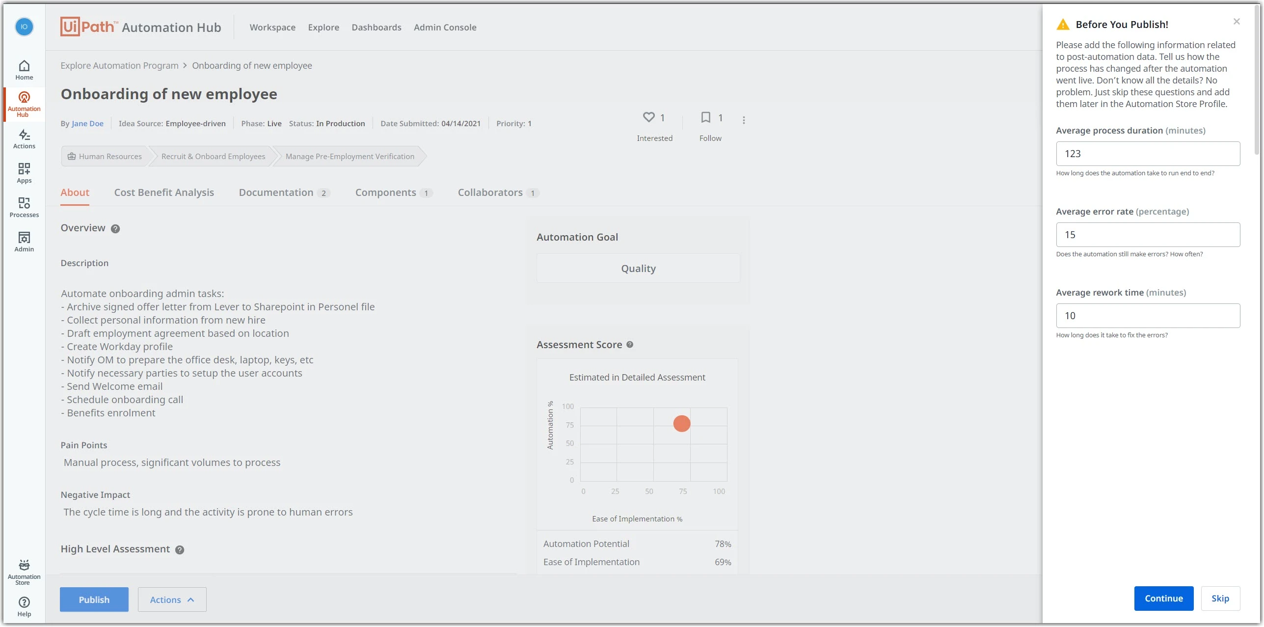Screen dimensions: 1264x627
Task: Go to Explore Automation Program breadcrumb
Action: click(x=119, y=66)
